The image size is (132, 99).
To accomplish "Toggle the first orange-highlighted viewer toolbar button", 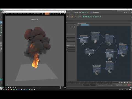I will click(46, 14).
